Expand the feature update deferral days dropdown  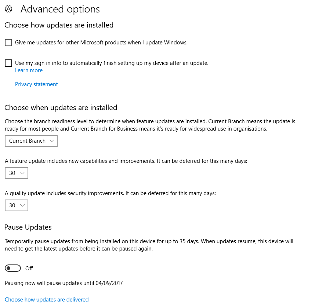pos(17,173)
